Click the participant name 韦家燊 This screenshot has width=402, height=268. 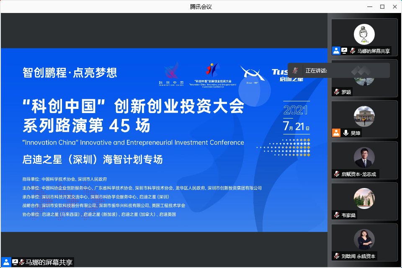point(348,215)
